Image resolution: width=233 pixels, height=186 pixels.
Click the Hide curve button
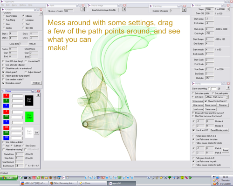tap(198, 105)
